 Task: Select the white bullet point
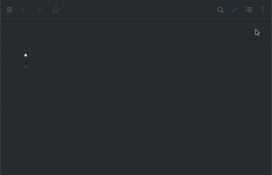click(x=26, y=55)
